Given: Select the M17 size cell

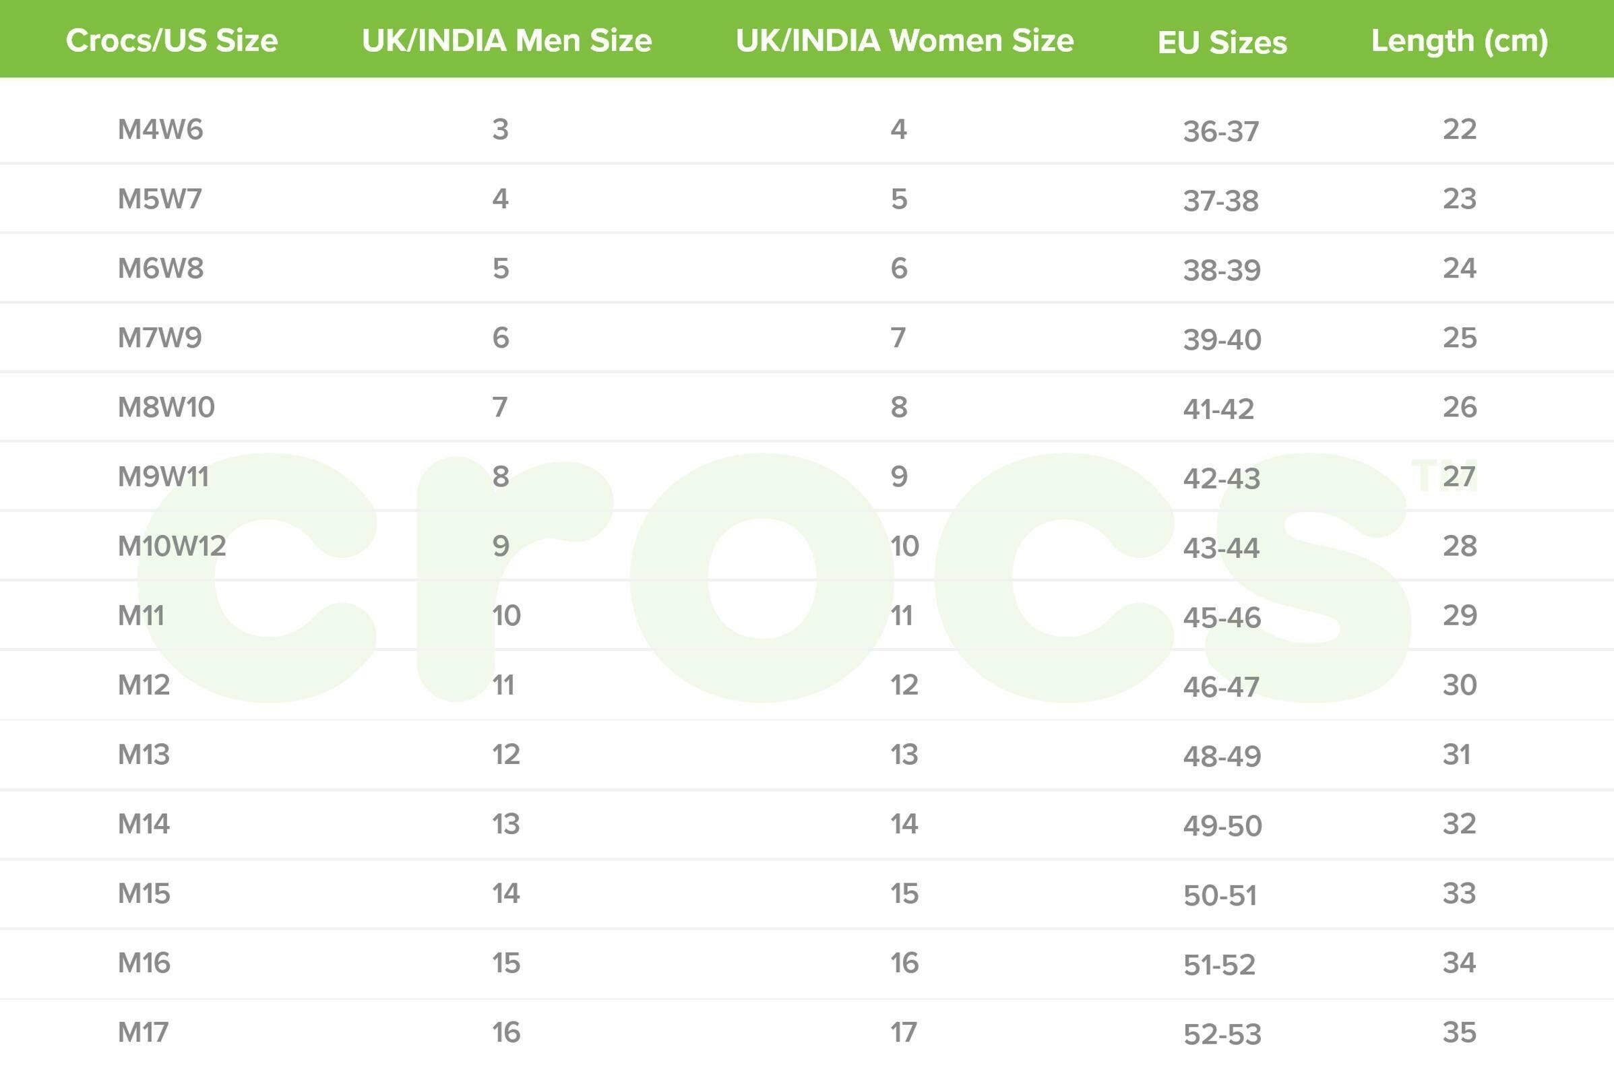Looking at the screenshot, I should (143, 1032).
